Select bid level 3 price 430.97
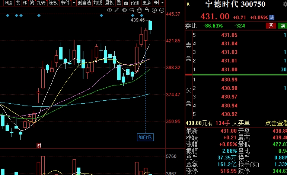Viewport: 287px width, 175px height. [229, 97]
